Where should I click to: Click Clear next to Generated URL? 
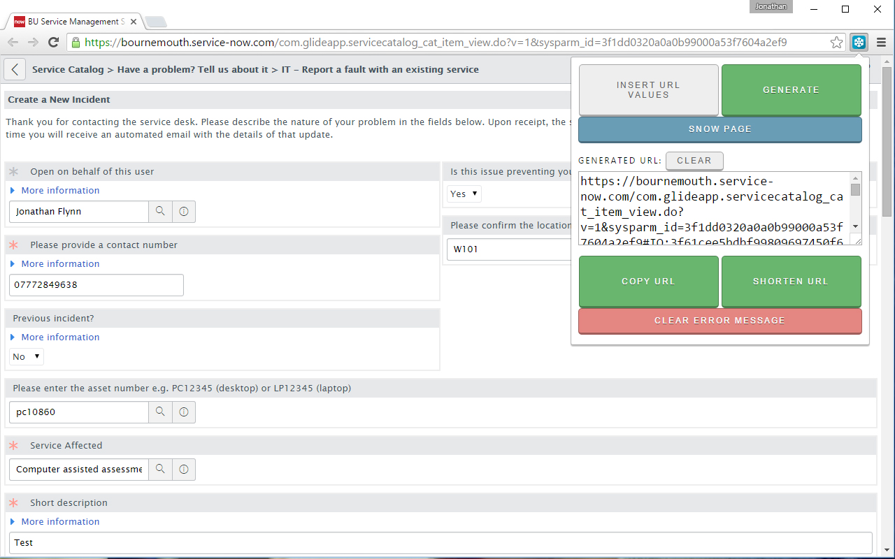point(694,161)
